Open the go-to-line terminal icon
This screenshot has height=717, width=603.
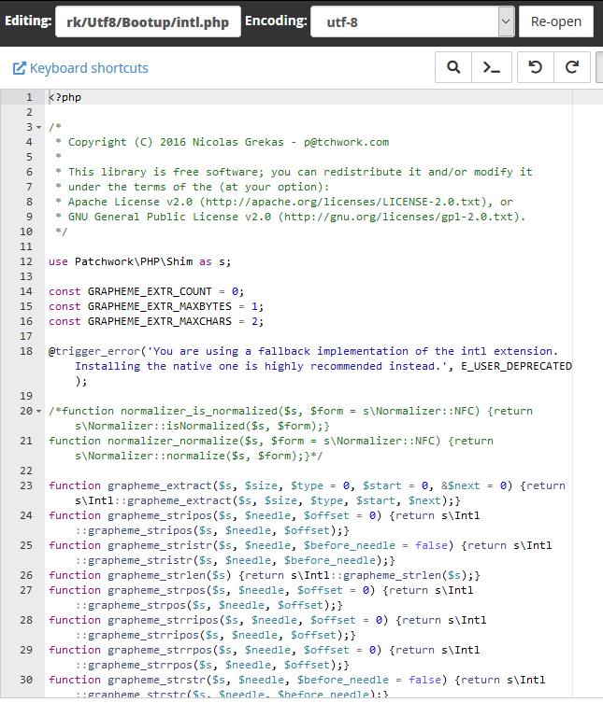492,67
